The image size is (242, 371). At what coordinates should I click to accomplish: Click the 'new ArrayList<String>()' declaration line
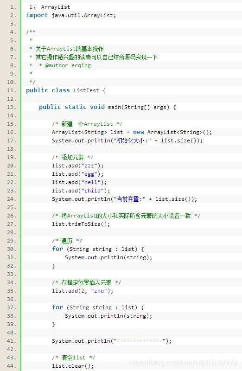(x=132, y=132)
